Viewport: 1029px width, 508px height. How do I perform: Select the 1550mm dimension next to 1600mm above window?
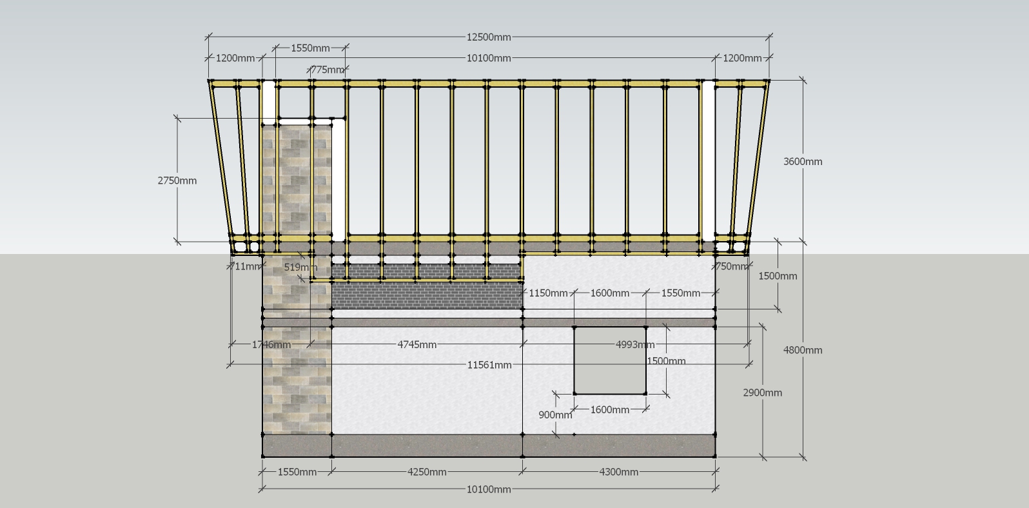[681, 293]
